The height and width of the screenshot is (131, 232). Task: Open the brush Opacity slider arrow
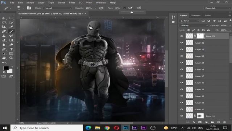95,8
